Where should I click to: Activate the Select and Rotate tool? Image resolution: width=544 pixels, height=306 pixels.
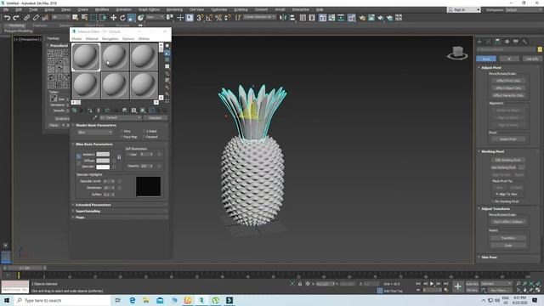[122, 17]
